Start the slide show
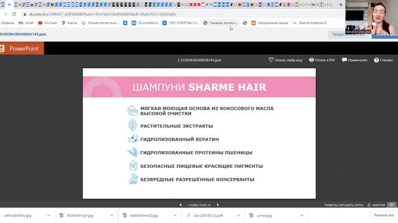 (285, 60)
